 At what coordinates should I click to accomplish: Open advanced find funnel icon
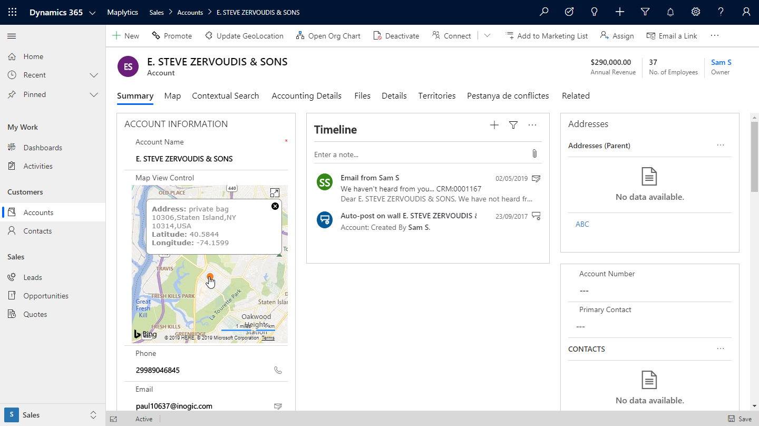[645, 12]
